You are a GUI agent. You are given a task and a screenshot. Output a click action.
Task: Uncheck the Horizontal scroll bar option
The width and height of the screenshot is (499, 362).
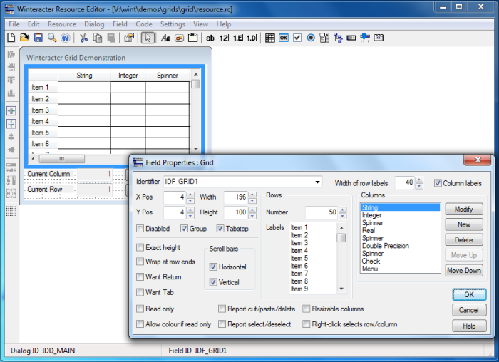coord(213,267)
